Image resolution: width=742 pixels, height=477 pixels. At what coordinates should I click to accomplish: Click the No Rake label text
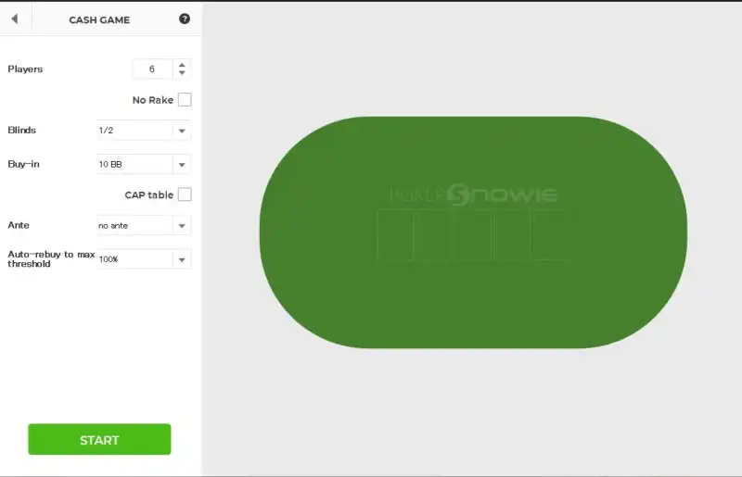tap(153, 100)
